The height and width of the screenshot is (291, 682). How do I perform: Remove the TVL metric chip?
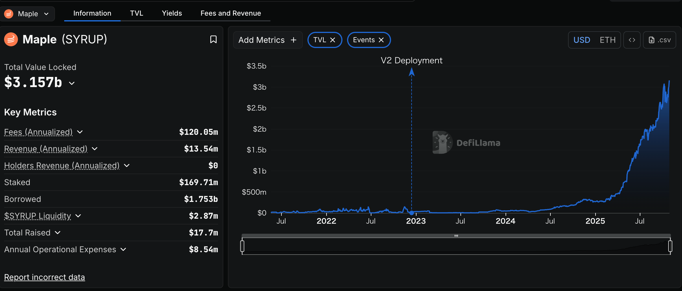coord(333,40)
